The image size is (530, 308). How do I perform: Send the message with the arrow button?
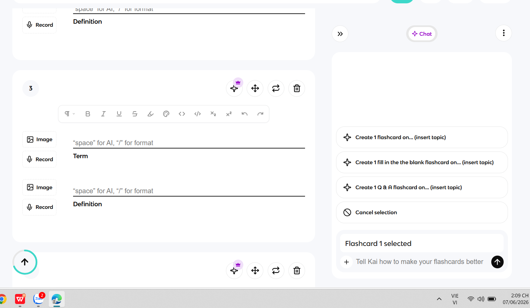click(497, 262)
